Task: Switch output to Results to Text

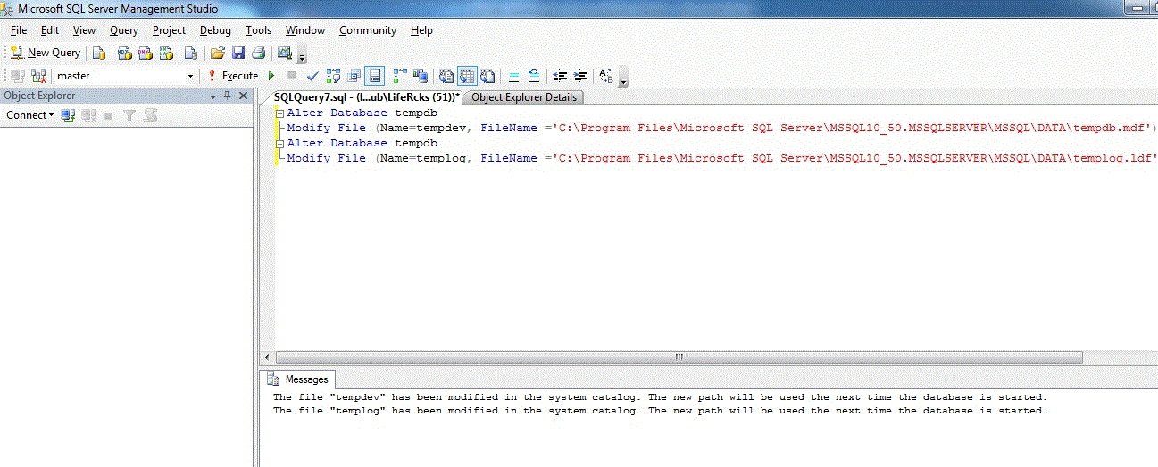Action: [x=446, y=76]
